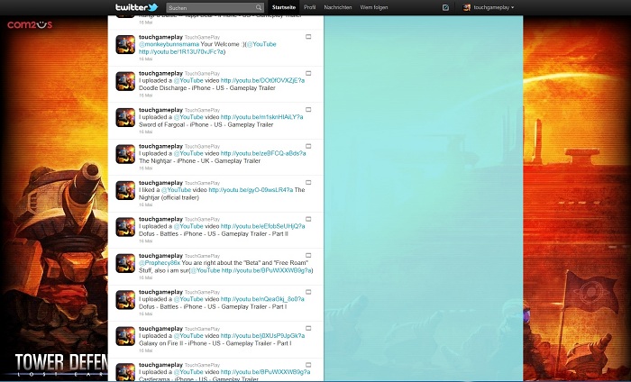
Task: Click the search magnifier icon
Action: (x=259, y=7)
